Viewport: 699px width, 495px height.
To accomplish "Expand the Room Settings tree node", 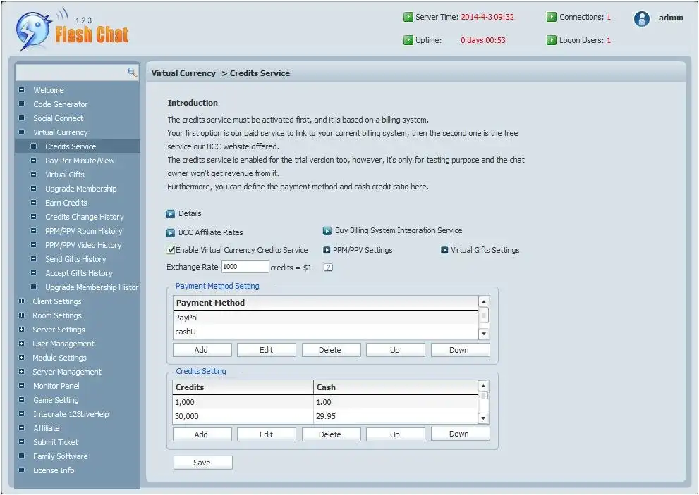I will click(x=21, y=315).
